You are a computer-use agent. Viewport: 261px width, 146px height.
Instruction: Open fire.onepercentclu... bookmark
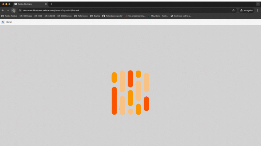(135, 16)
